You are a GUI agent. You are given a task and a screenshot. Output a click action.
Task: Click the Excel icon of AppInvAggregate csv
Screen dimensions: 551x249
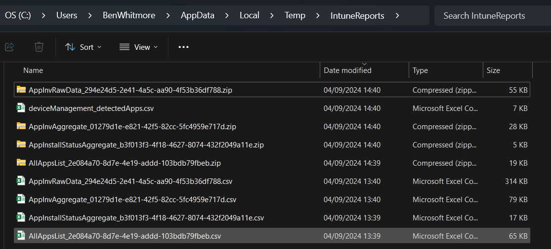click(21, 199)
